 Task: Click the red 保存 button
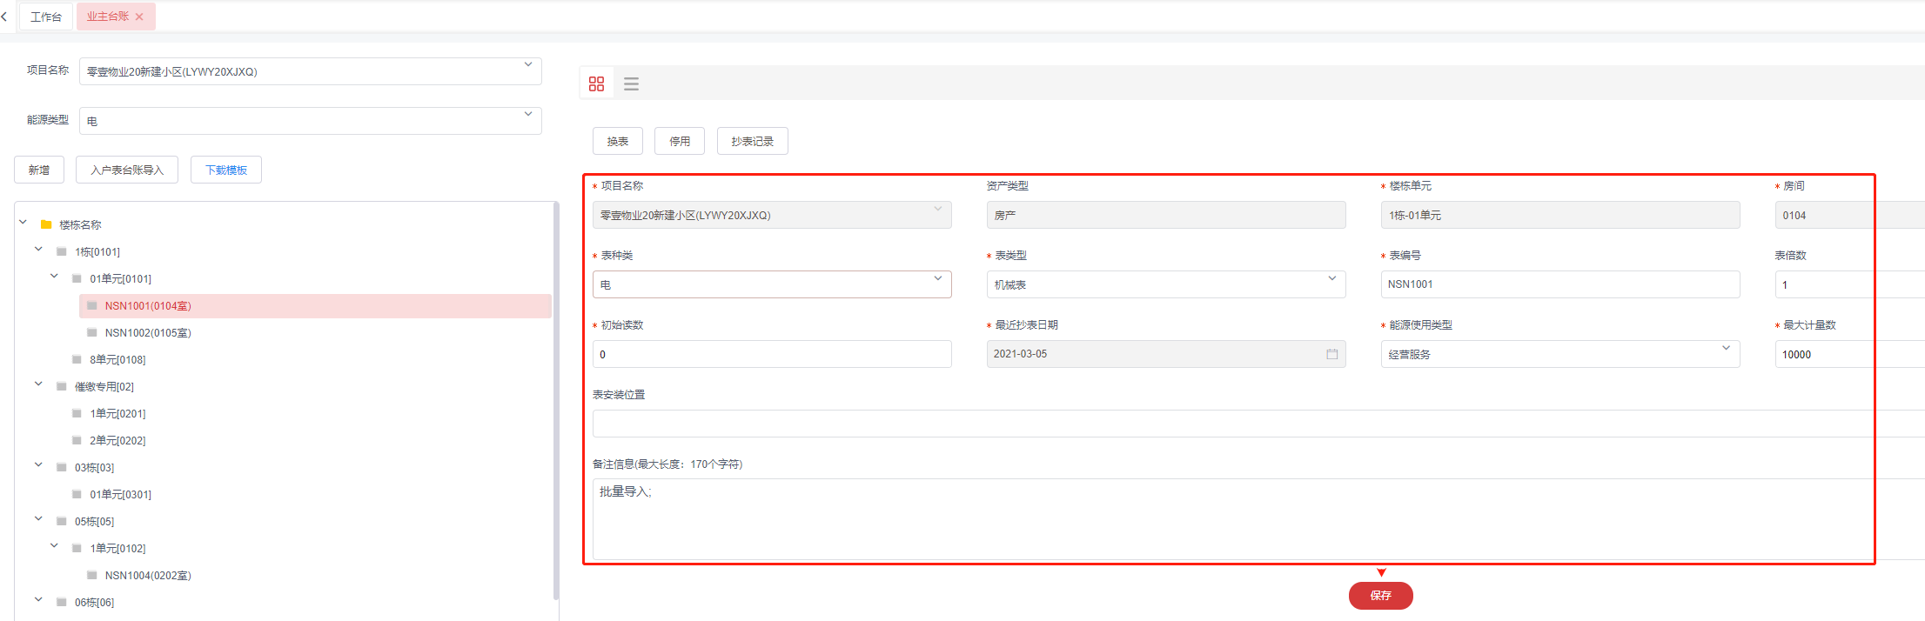(x=1381, y=596)
